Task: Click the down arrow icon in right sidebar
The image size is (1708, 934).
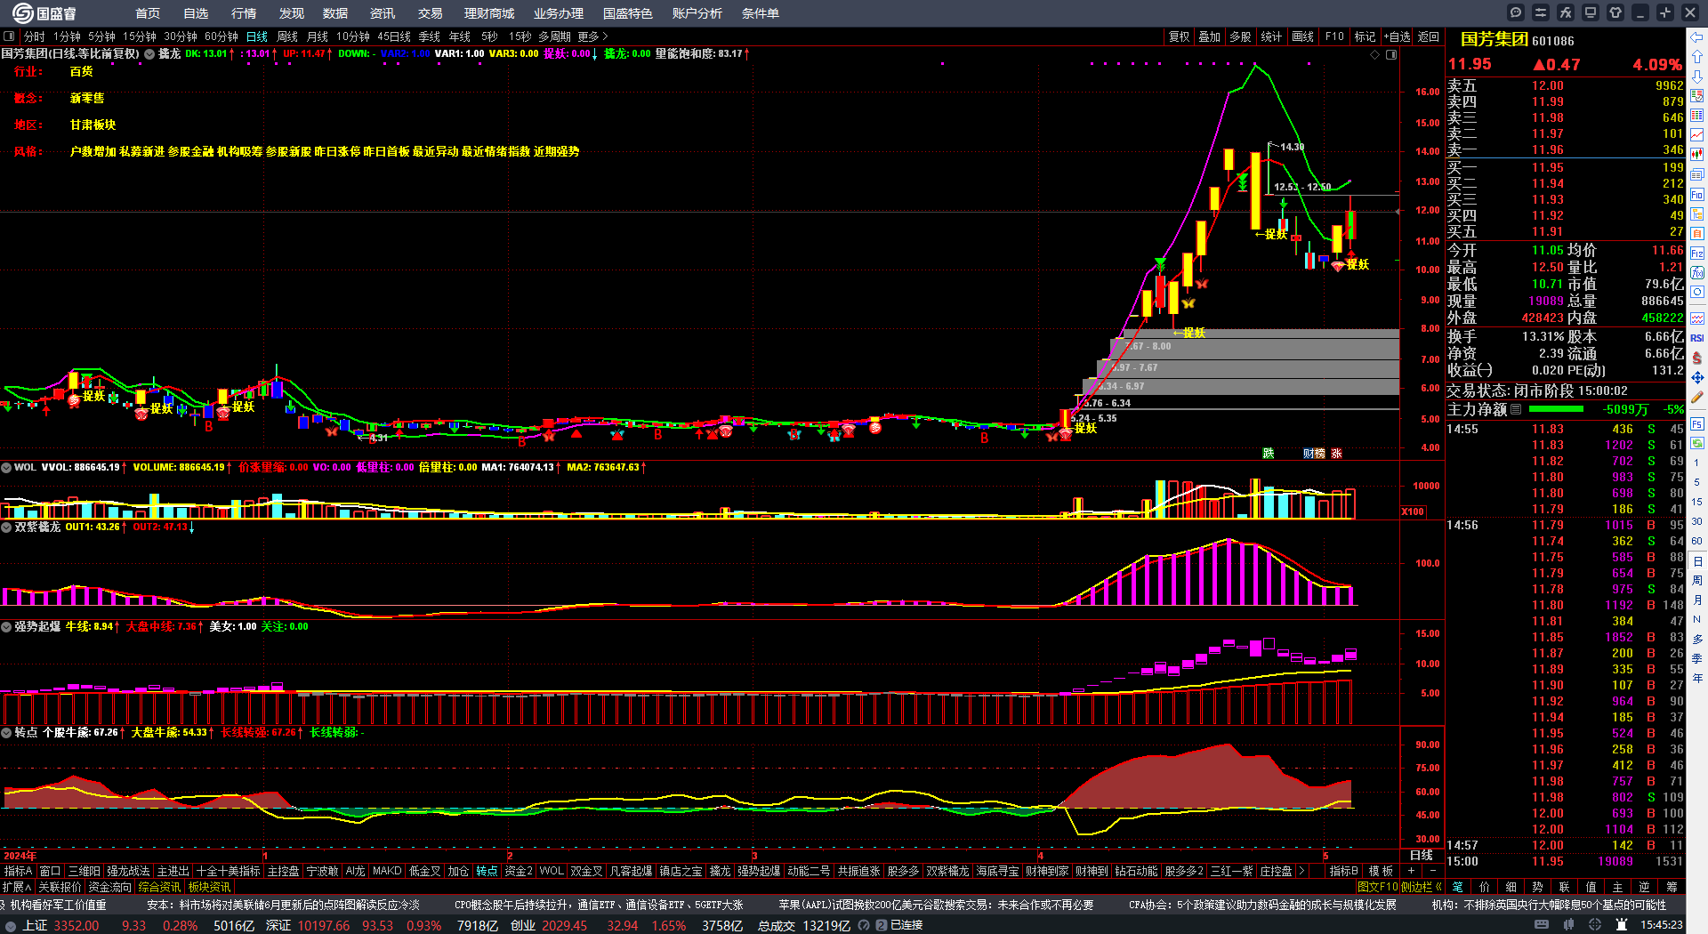Action: pyautogui.click(x=1697, y=76)
